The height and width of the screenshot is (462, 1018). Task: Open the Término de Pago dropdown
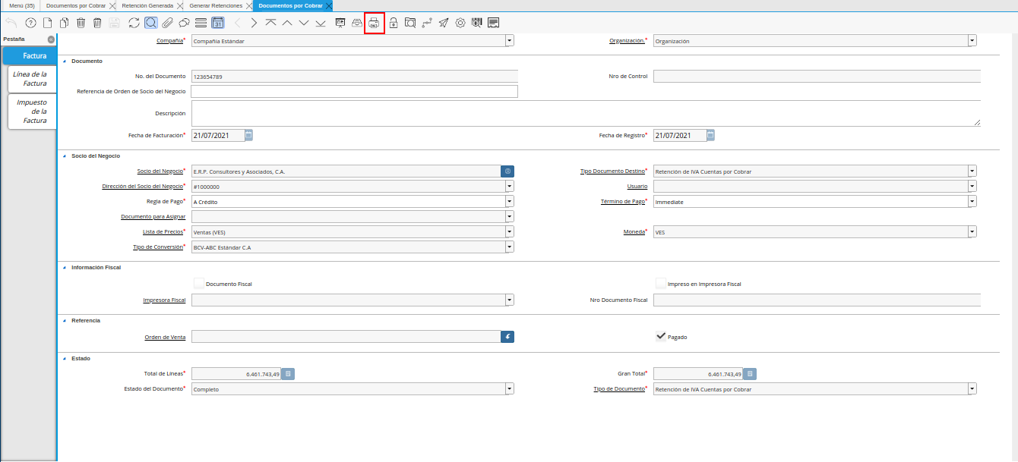coord(972,202)
